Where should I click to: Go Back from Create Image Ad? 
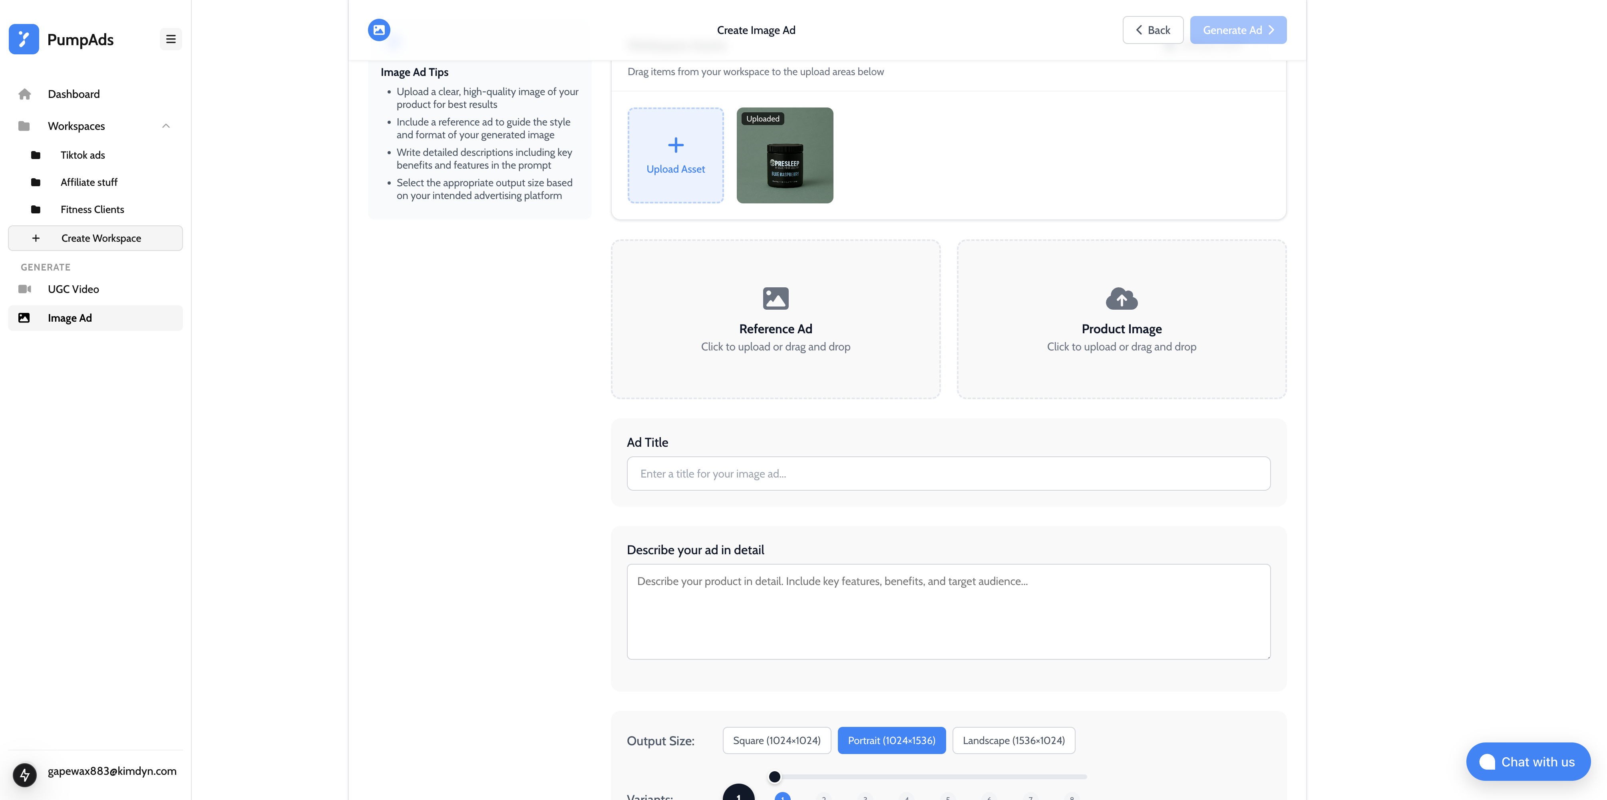[x=1153, y=30]
